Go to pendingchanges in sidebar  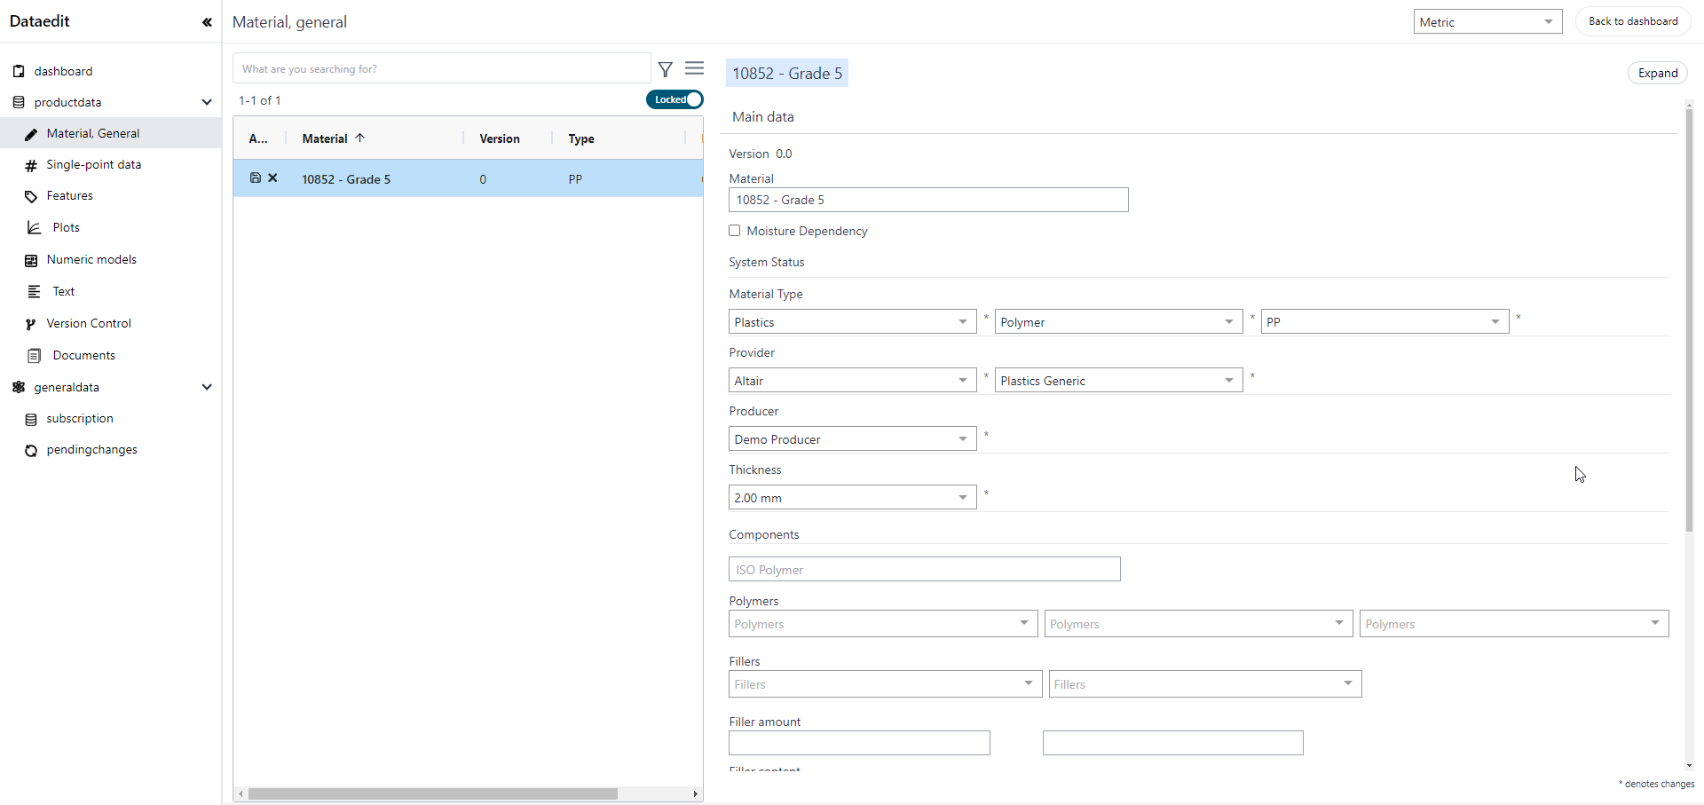pyautogui.click(x=91, y=450)
